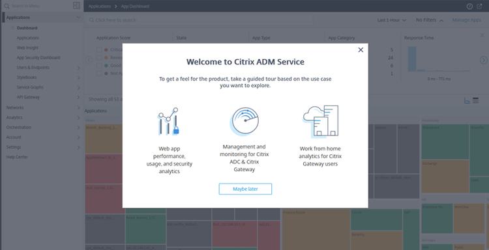The image size is (489, 250).
Task: Click App Dashboard in the breadcrumb
Action: (x=135, y=7)
